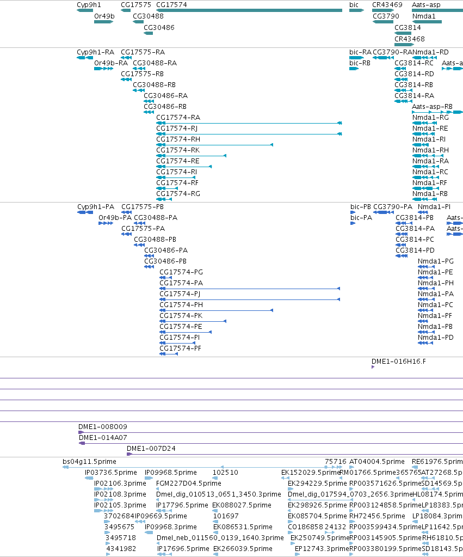The image size is (463, 557).
Task: Select protein CG3790-PA
Action: (x=393, y=207)
